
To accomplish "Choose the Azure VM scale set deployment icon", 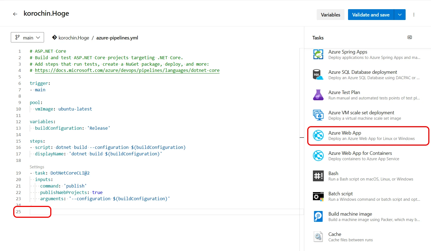I will coord(318,115).
